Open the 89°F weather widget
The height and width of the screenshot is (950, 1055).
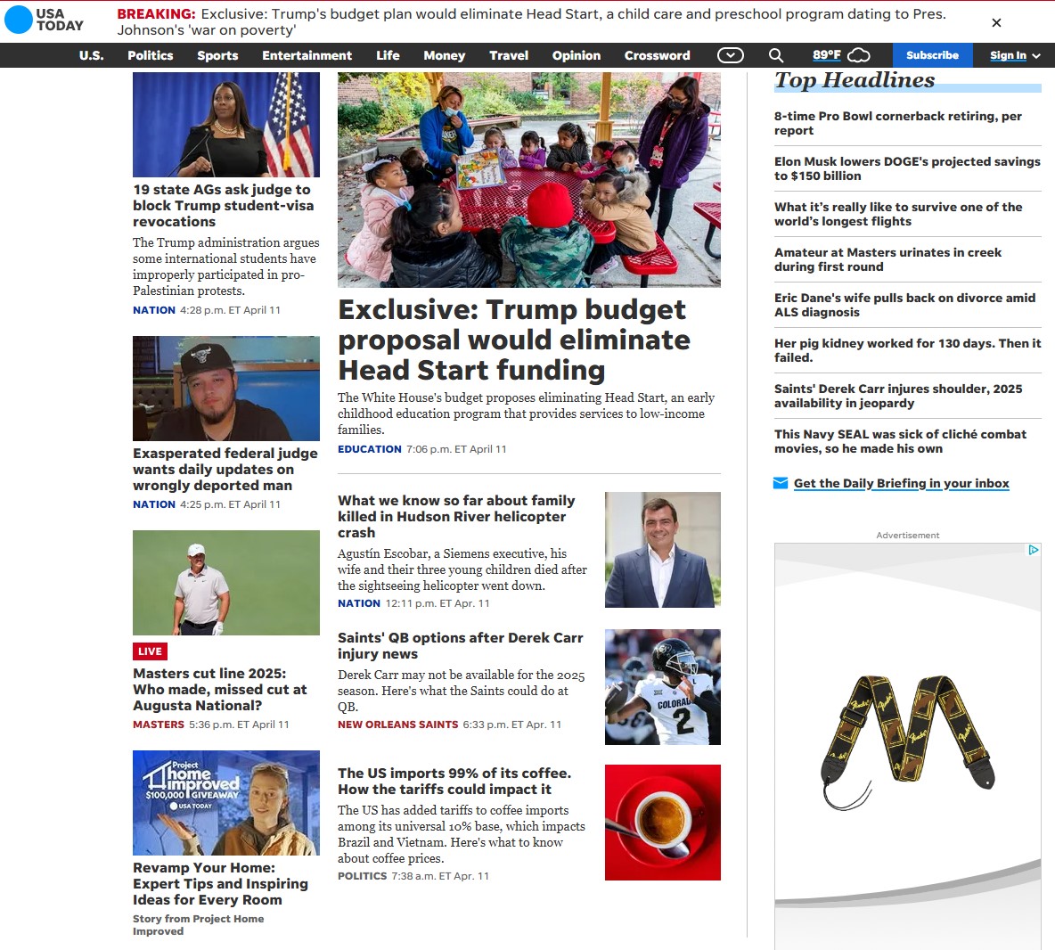(841, 55)
